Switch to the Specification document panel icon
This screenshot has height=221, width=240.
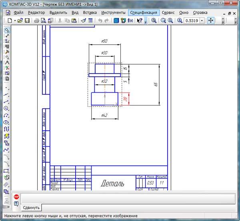7,79
